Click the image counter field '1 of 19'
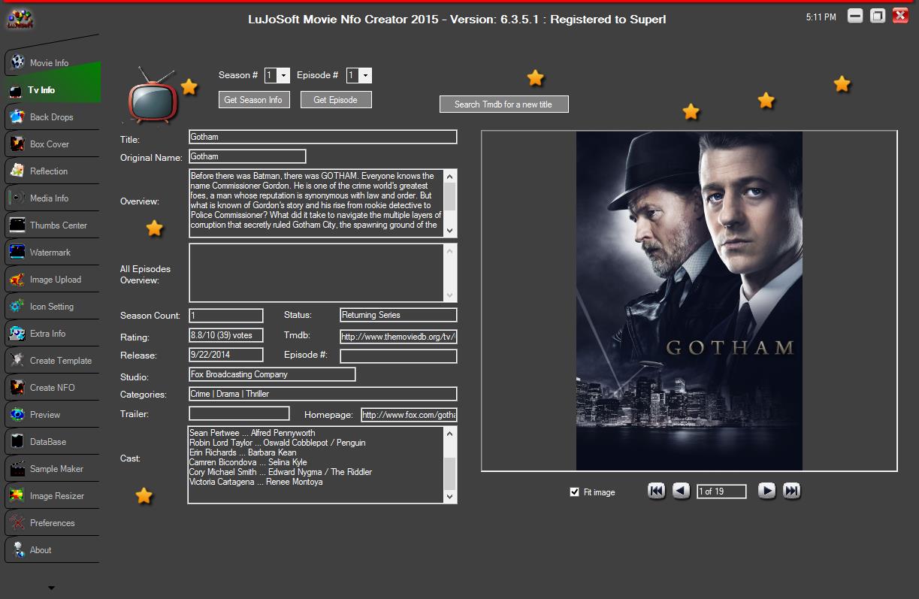Viewport: 919px width, 599px height. tap(721, 492)
